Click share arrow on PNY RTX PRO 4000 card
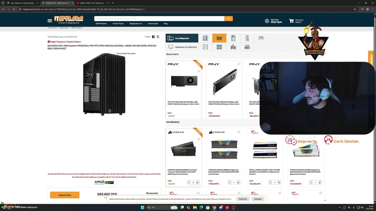This screenshot has height=211, width=376. 239,64
